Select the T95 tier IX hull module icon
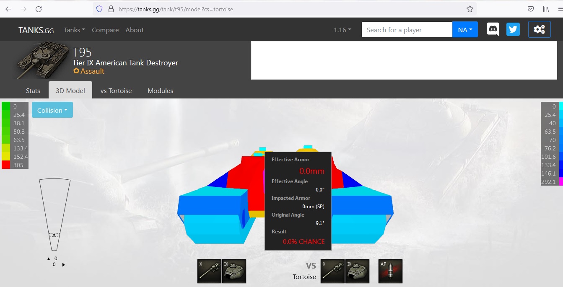Image resolution: width=563 pixels, height=287 pixels. coord(234,271)
